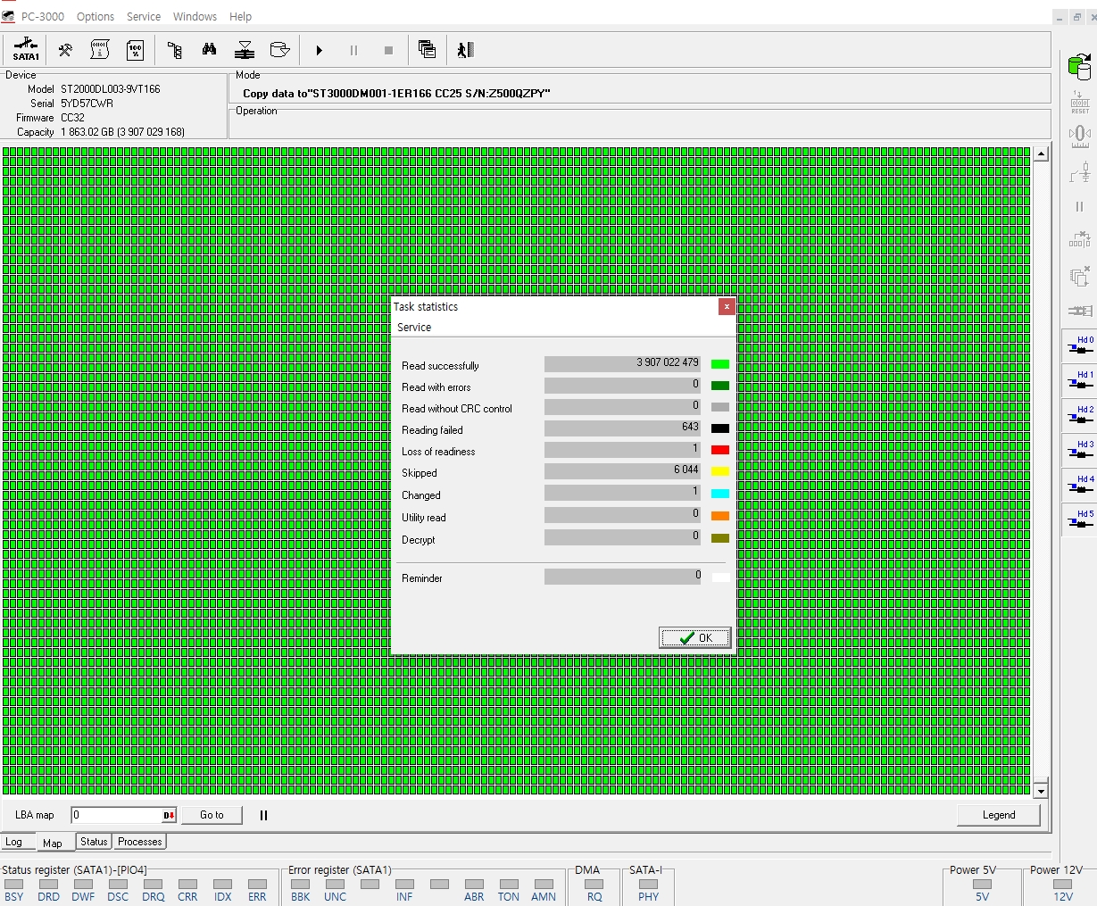Open the LBA map input dropdown arrow

click(x=169, y=815)
